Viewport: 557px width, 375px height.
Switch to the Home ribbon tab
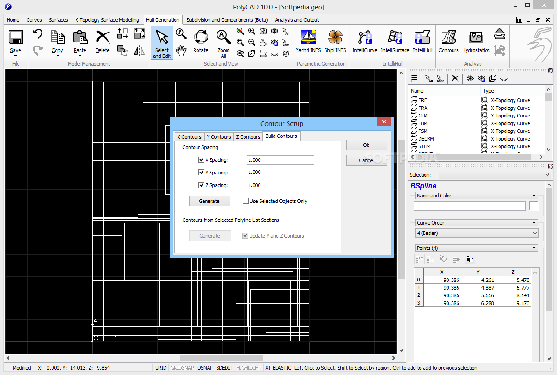pyautogui.click(x=13, y=20)
